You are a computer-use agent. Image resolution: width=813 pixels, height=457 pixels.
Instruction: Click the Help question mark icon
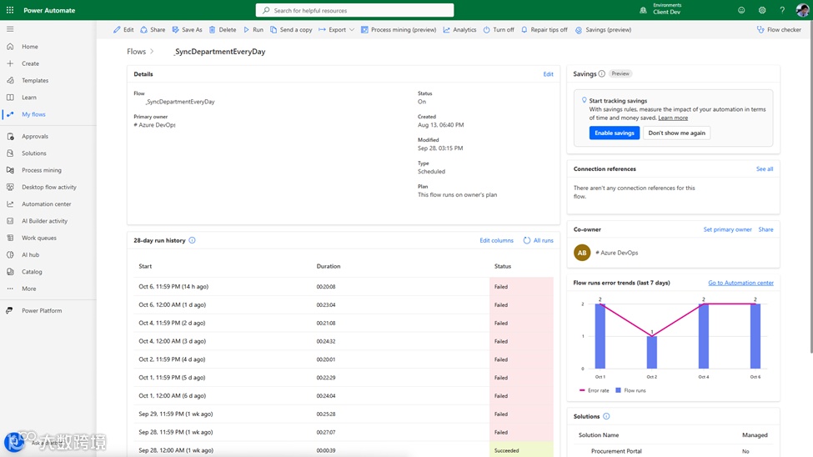(782, 10)
